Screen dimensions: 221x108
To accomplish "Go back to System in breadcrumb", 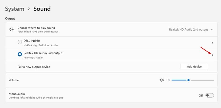I will (15, 9).
